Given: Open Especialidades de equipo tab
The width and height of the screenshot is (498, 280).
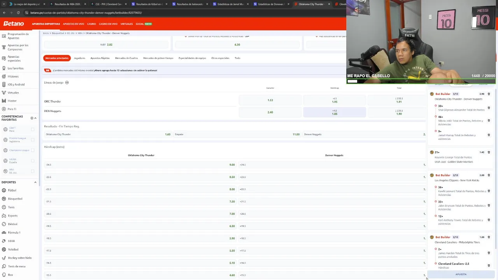Looking at the screenshot, I should tap(192, 58).
